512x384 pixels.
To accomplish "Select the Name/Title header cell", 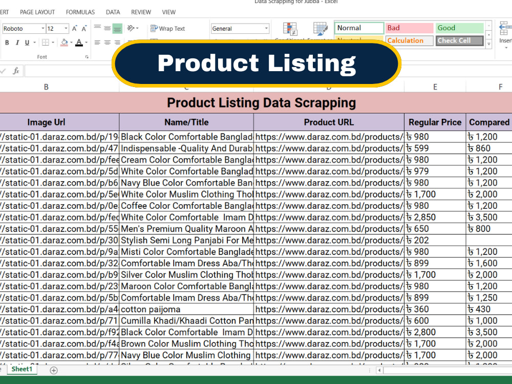I will point(186,122).
